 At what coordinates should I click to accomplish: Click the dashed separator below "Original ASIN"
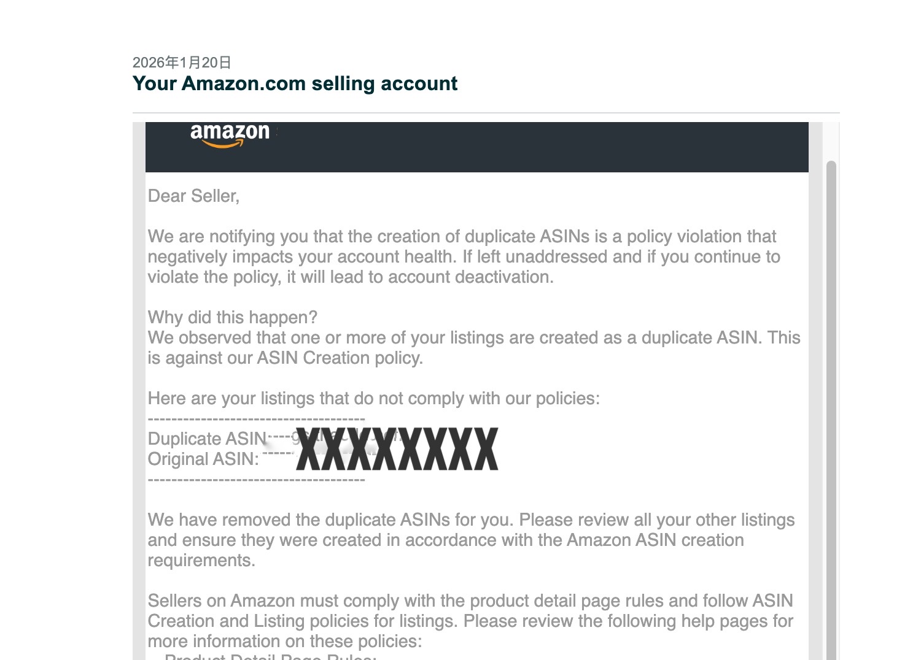click(x=257, y=480)
